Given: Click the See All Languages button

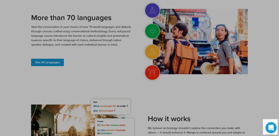Looking at the screenshot, I should (x=47, y=62).
